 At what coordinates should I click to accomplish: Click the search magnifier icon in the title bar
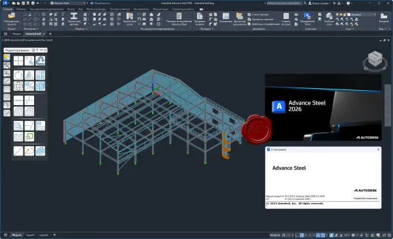[305, 3]
